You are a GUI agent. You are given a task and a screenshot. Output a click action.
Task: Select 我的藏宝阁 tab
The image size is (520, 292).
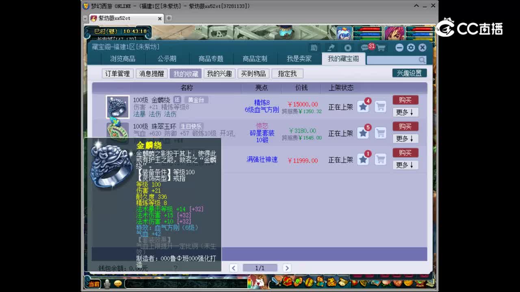tap(343, 59)
